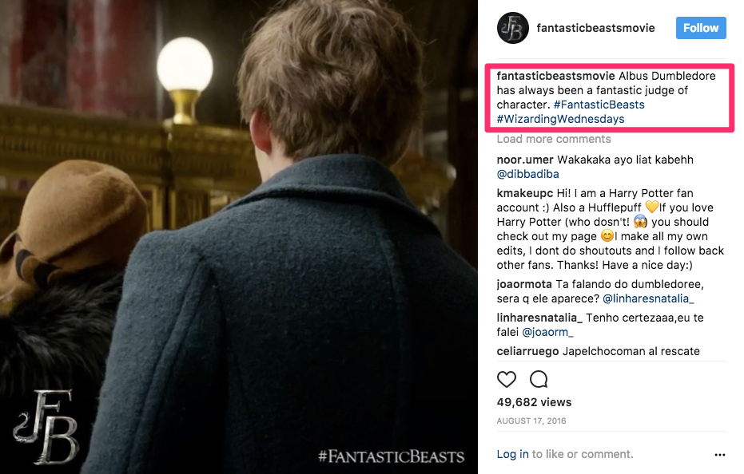Open celiarruego's profile
The height and width of the screenshot is (474, 744).
(527, 351)
